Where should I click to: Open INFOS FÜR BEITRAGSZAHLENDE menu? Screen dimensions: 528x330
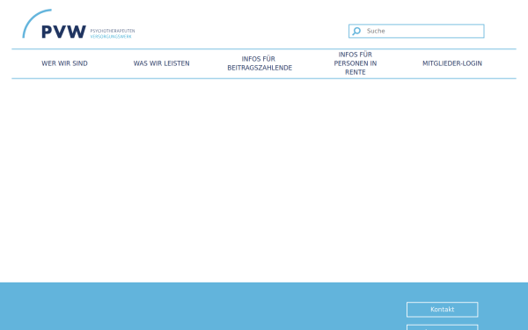pyautogui.click(x=260, y=63)
